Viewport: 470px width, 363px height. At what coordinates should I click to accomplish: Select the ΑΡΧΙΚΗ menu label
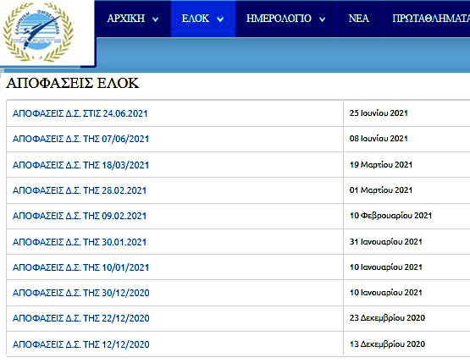tap(126, 19)
